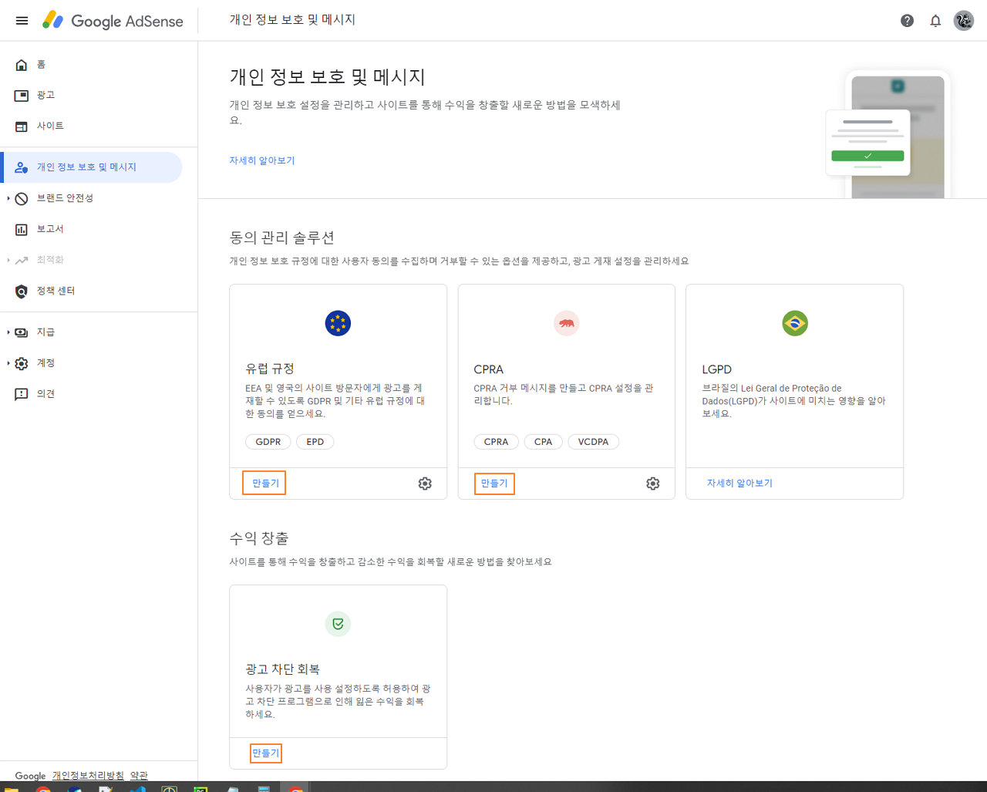This screenshot has height=792, width=987.
Task: Click the GDPR chip
Action: point(268,442)
